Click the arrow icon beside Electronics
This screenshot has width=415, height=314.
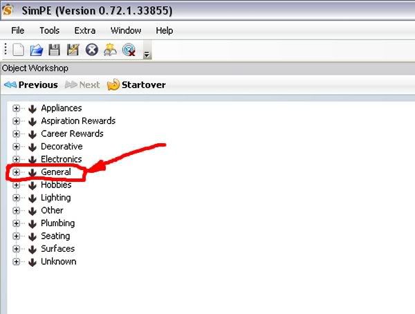pyautogui.click(x=33, y=159)
